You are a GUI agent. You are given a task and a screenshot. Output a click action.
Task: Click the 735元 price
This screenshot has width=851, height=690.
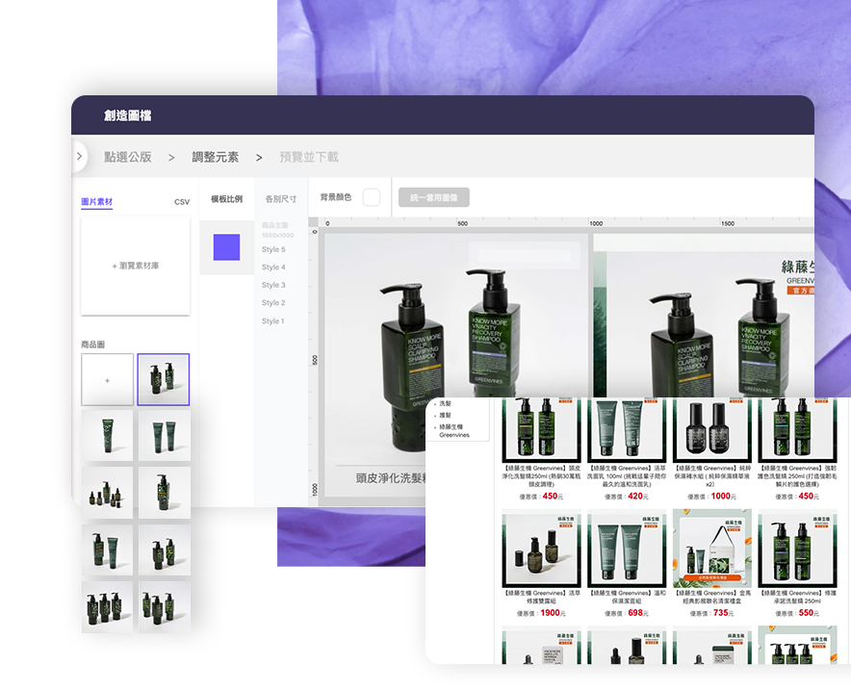tap(724, 613)
